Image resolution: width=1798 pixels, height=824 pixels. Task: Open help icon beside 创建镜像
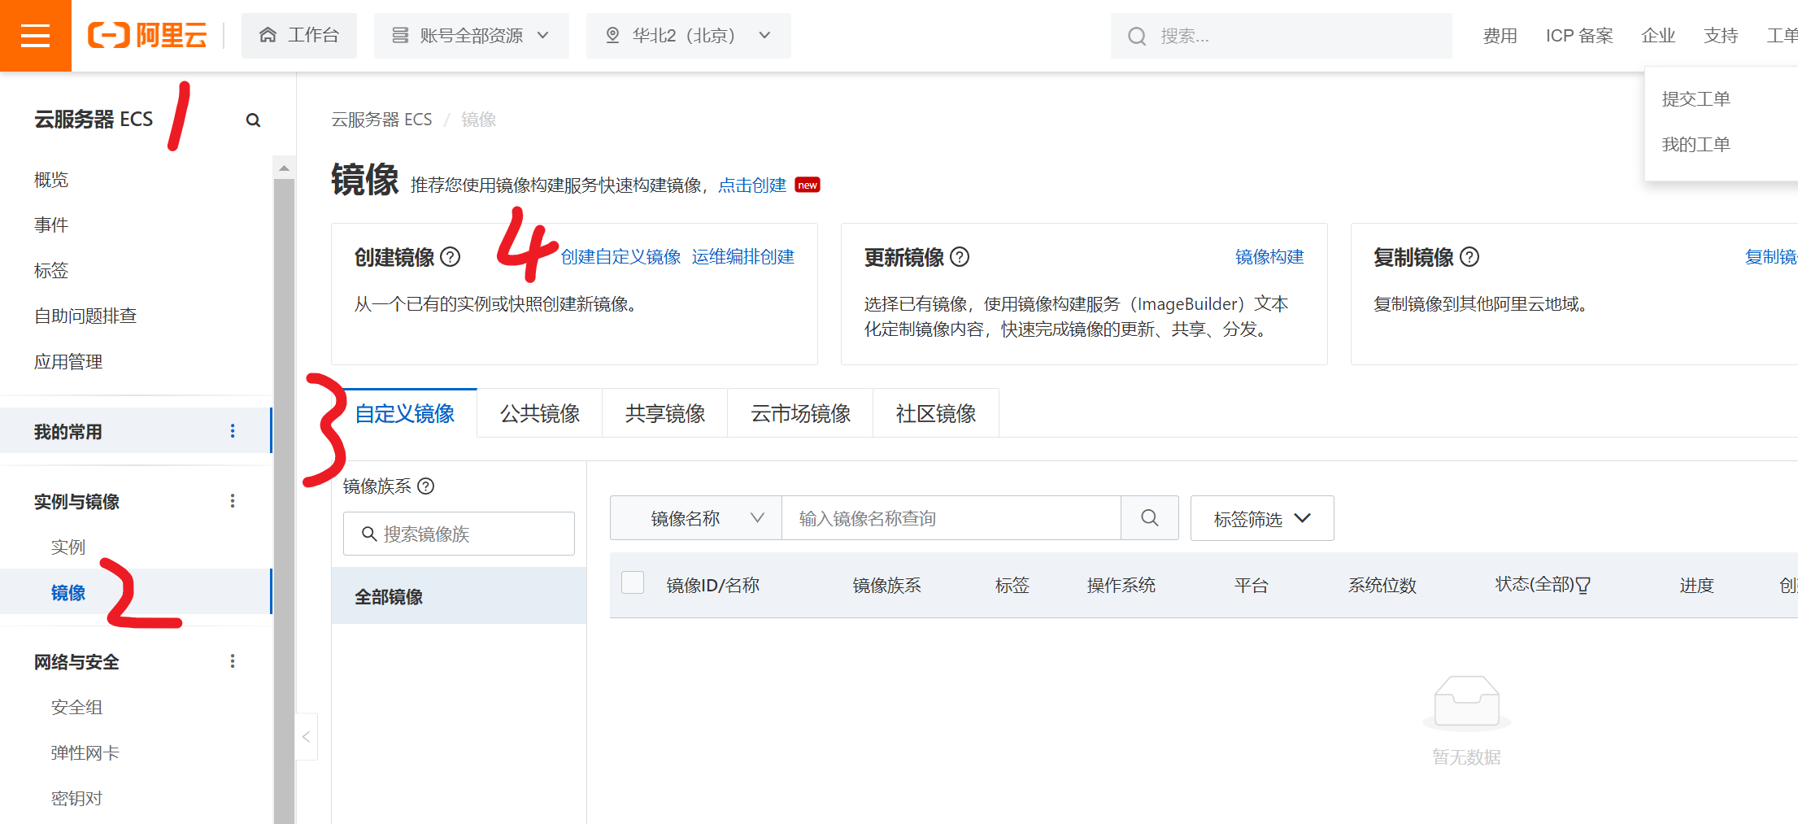(x=451, y=257)
